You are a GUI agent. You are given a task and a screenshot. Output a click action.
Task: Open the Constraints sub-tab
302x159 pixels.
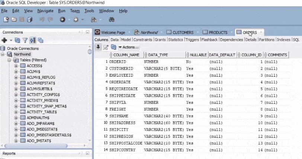click(143, 39)
